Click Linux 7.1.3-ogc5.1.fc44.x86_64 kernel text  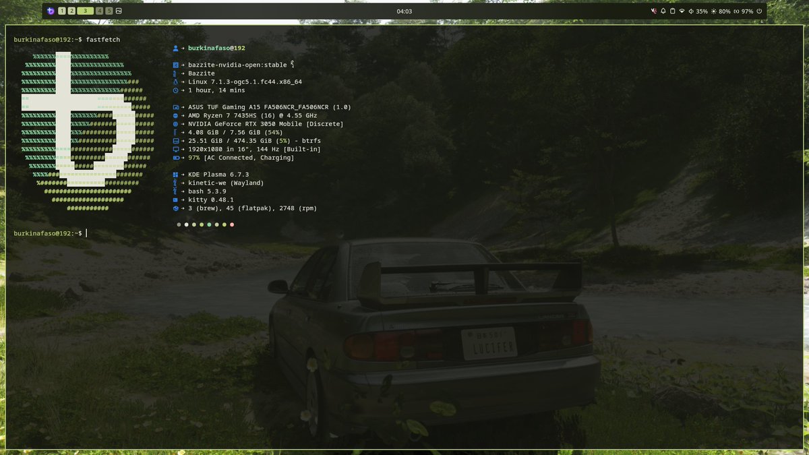click(x=245, y=82)
